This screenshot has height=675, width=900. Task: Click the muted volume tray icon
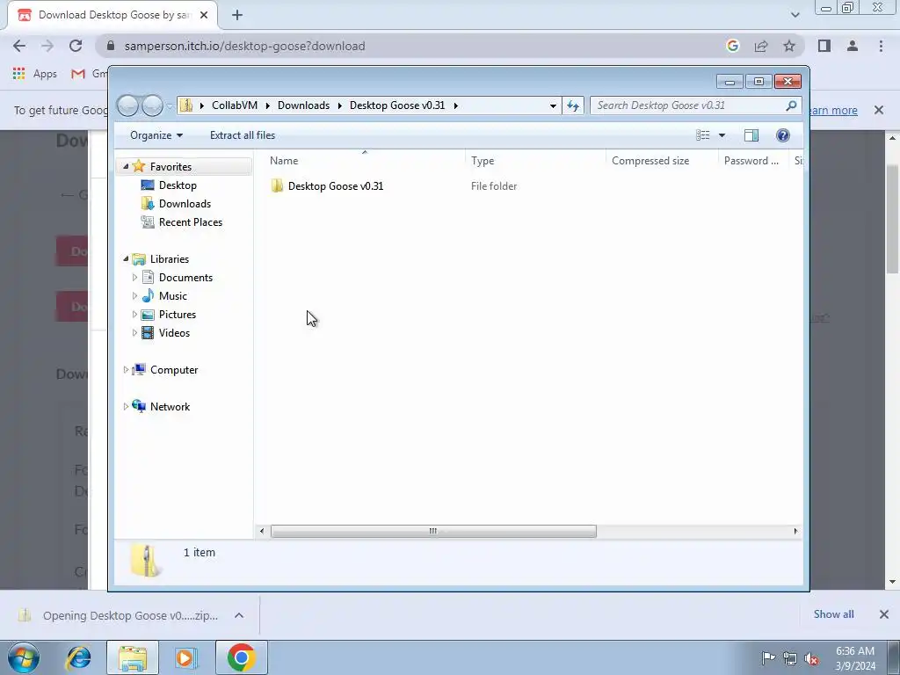811,658
